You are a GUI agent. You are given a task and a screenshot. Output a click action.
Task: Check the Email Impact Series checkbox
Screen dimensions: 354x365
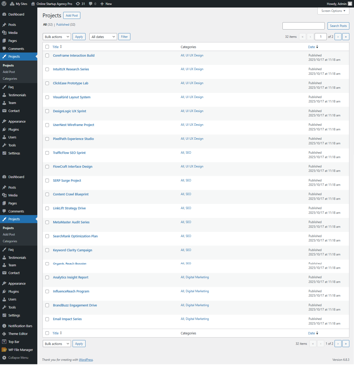(x=47, y=319)
